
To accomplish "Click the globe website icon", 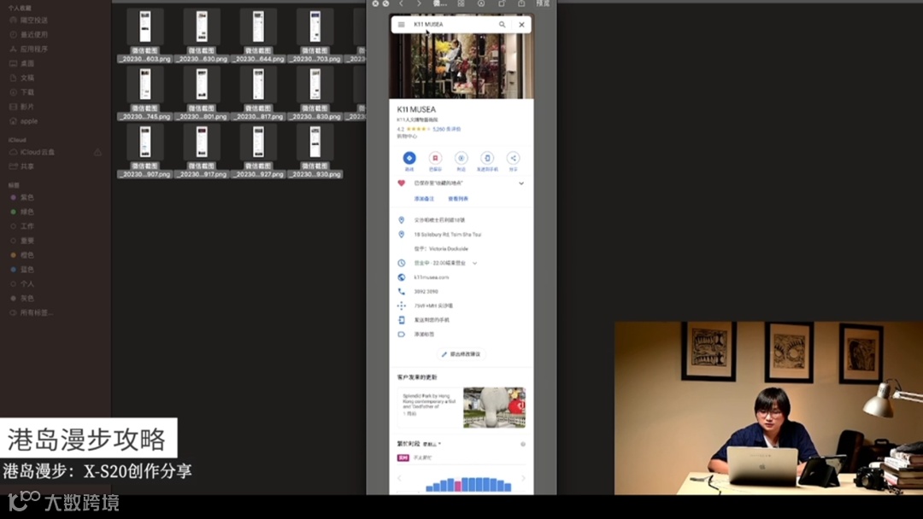I will point(402,277).
